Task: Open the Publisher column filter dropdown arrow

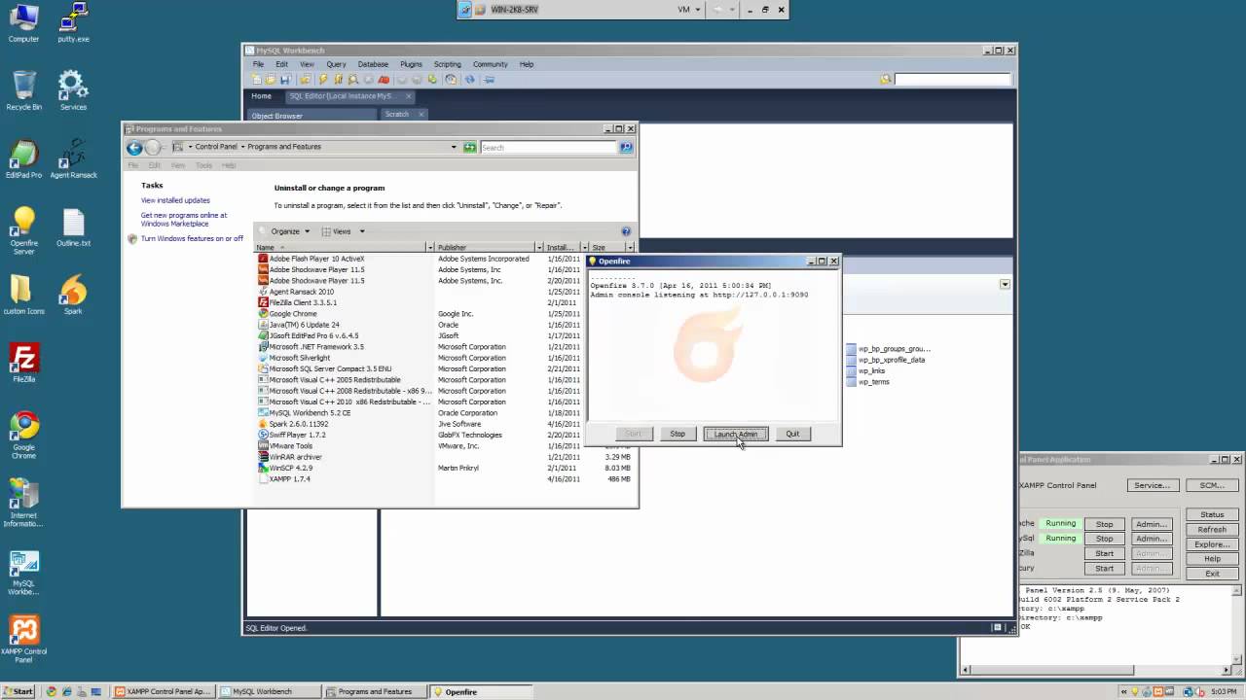Action: point(538,248)
